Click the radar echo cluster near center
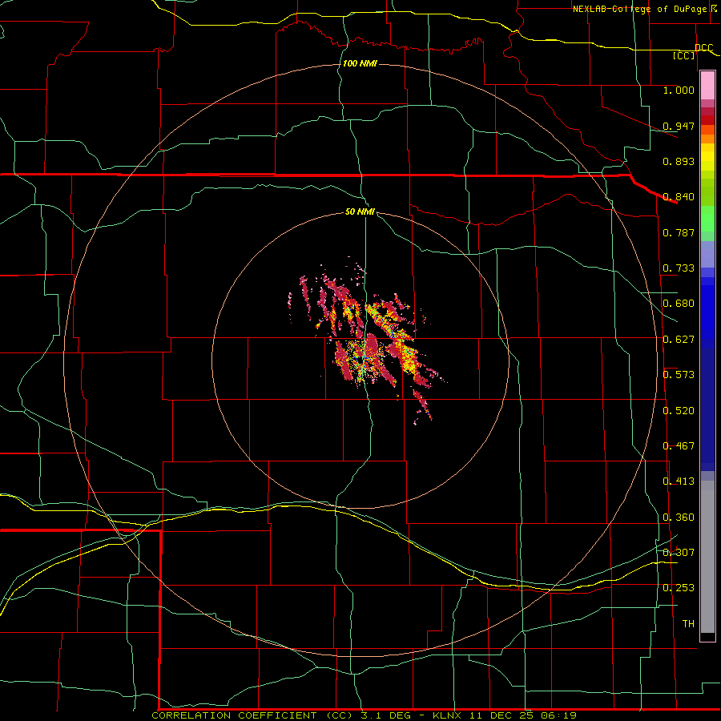The width and height of the screenshot is (721, 721). [368, 340]
